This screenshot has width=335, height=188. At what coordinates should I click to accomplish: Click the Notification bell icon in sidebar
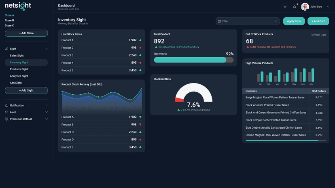(6, 106)
